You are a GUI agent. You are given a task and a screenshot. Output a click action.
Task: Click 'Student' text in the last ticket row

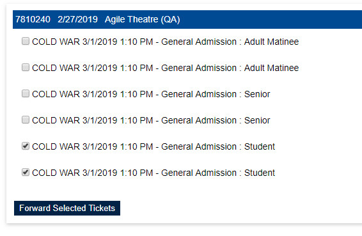click(x=260, y=173)
